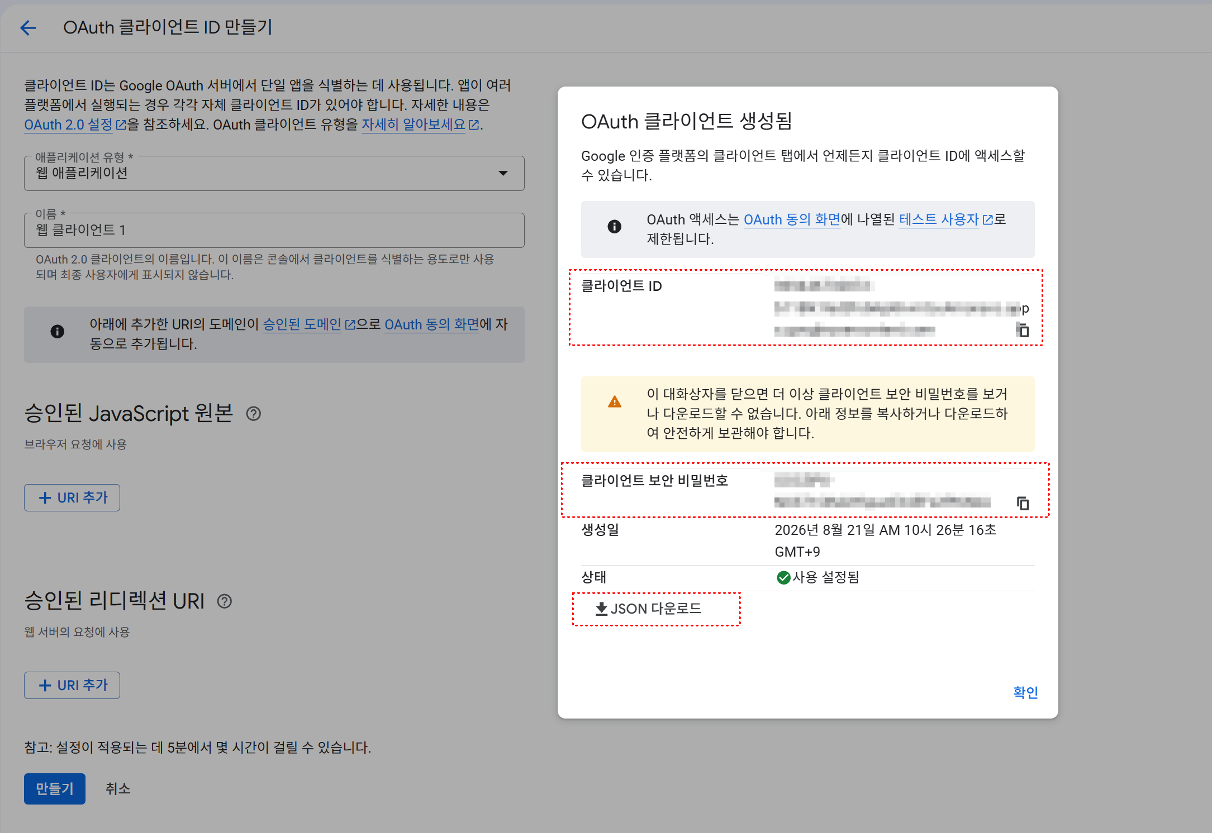Click the JSON 다운로드 button

click(x=648, y=609)
